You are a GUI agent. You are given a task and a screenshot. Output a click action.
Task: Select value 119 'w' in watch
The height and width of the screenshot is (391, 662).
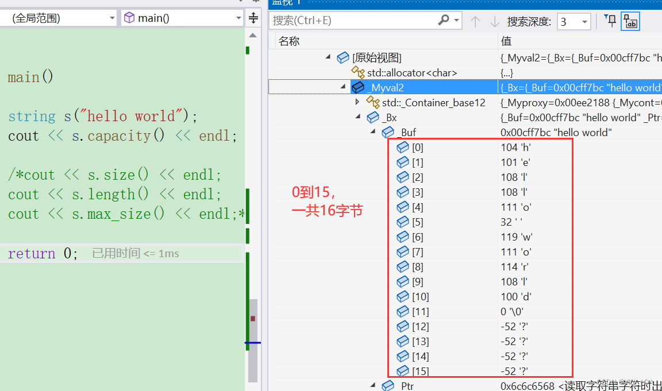(x=517, y=237)
